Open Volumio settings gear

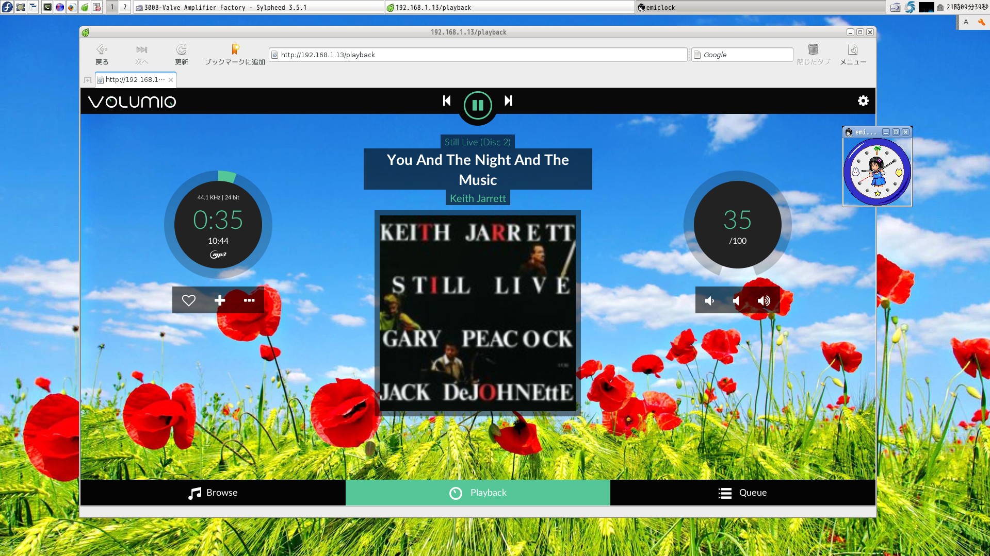(x=863, y=101)
